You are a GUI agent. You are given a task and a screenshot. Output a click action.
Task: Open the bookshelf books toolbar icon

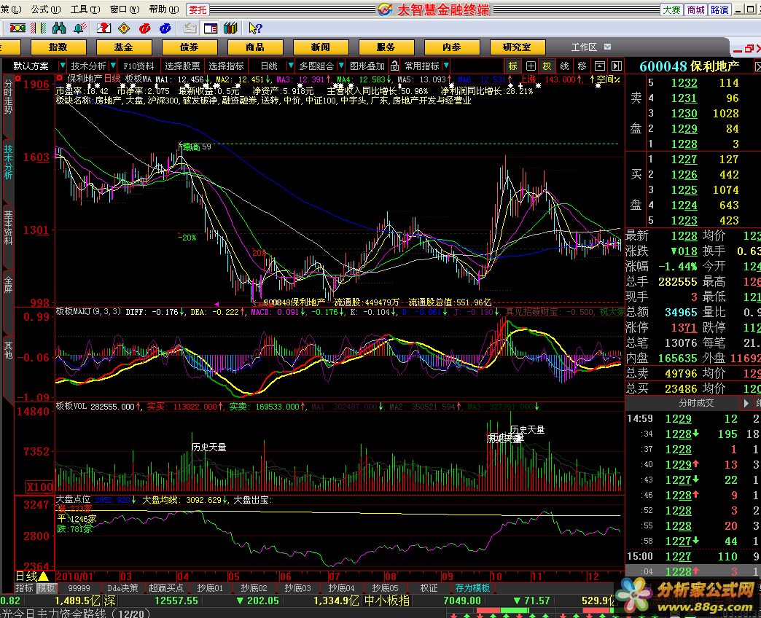[x=230, y=28]
